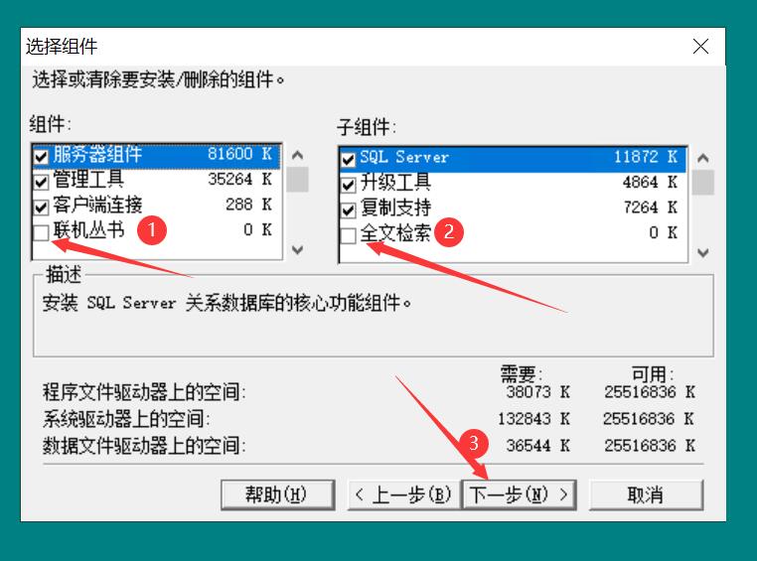Click up arrow of 子组件 list scrollbar
The image size is (757, 561).
[x=703, y=158]
